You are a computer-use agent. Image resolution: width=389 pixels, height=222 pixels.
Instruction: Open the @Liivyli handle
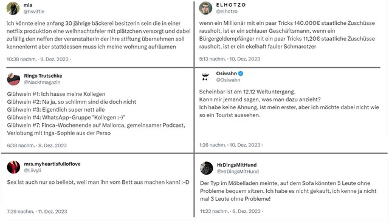pyautogui.click(x=32, y=170)
